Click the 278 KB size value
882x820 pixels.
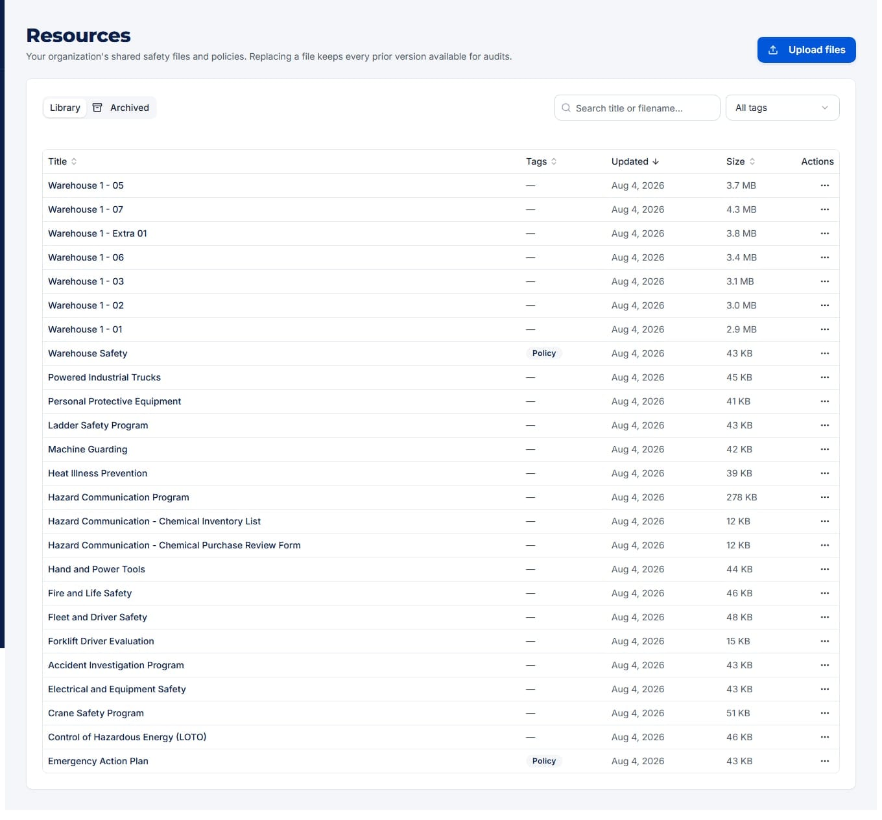point(741,497)
